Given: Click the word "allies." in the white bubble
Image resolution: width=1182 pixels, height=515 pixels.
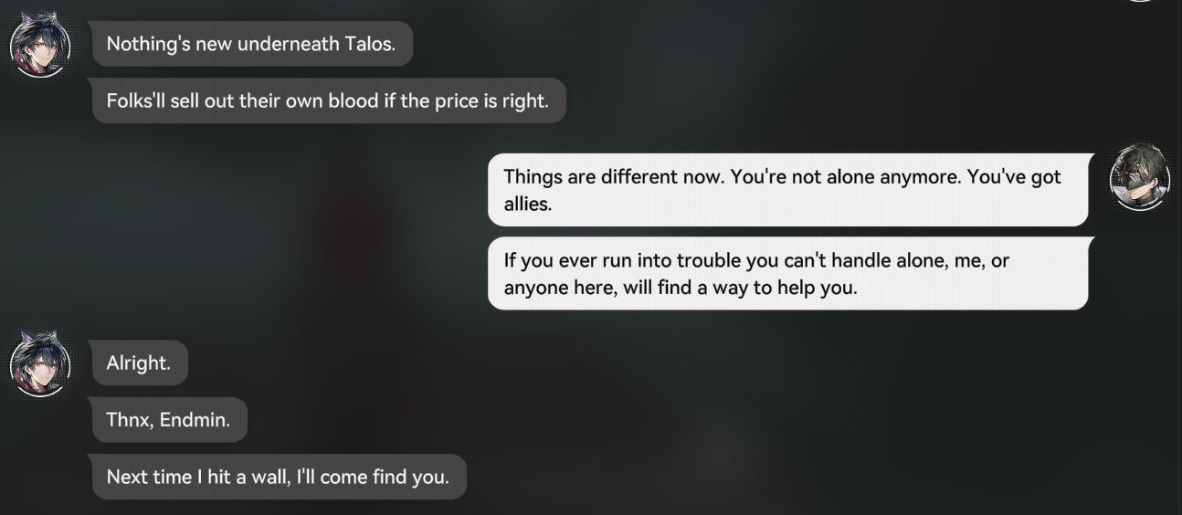Looking at the screenshot, I should click(528, 204).
